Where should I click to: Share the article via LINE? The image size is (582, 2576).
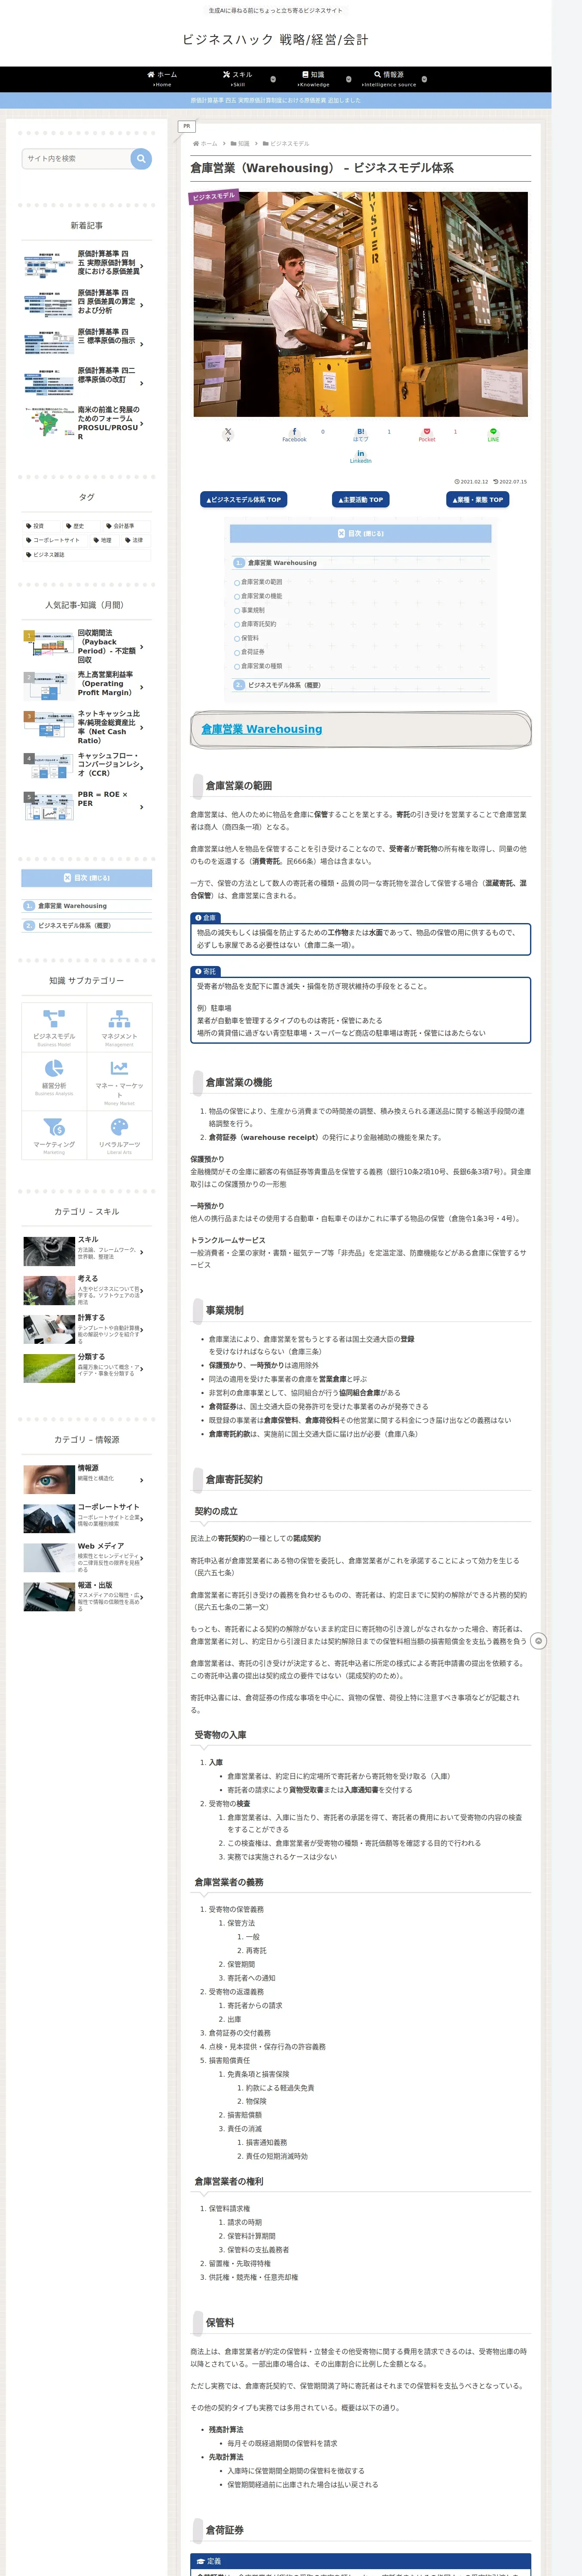pos(493,435)
